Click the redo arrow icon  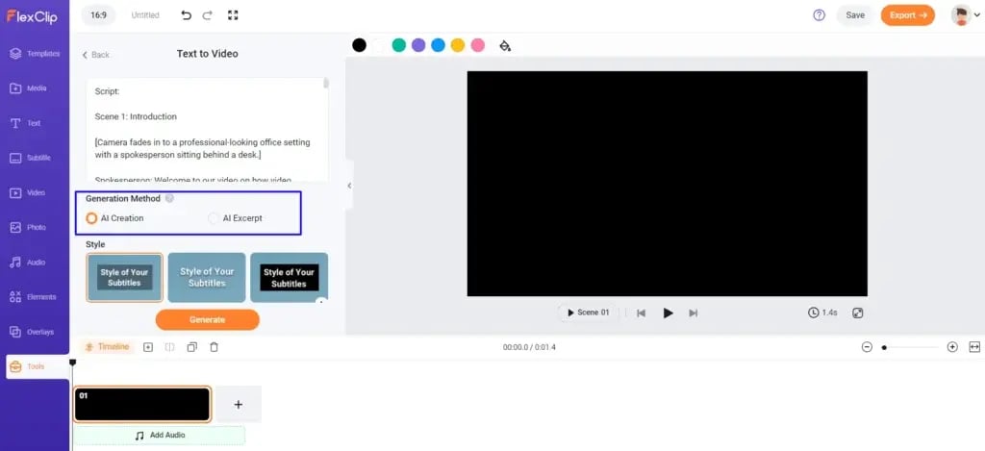pyautogui.click(x=209, y=15)
